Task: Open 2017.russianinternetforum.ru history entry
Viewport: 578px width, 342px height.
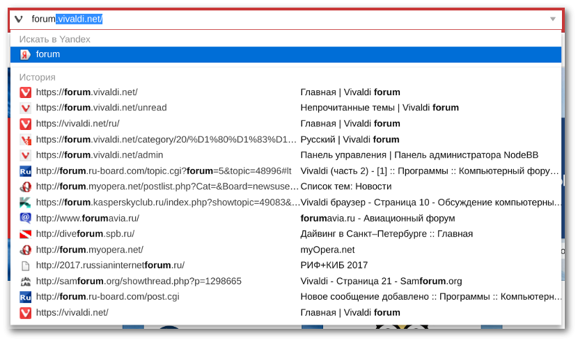Action: (x=286, y=265)
